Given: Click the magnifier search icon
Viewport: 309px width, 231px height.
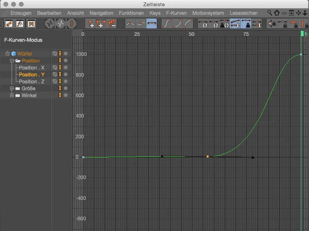Looking at the screenshot, I should pos(269,13).
